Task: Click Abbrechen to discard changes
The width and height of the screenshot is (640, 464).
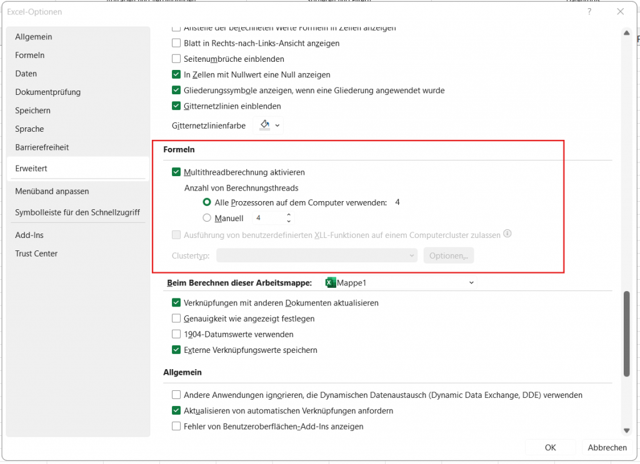Action: point(606,447)
